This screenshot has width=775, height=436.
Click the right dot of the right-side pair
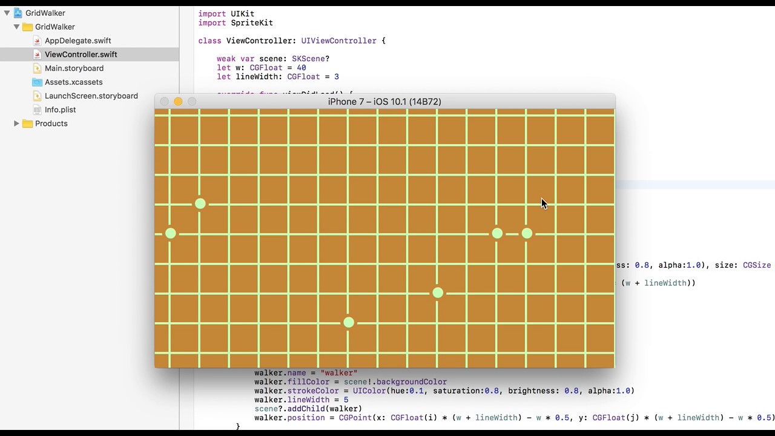[527, 233]
